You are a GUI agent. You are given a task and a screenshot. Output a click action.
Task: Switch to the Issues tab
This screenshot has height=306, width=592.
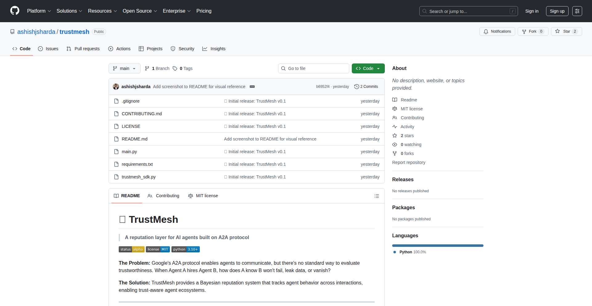48,49
